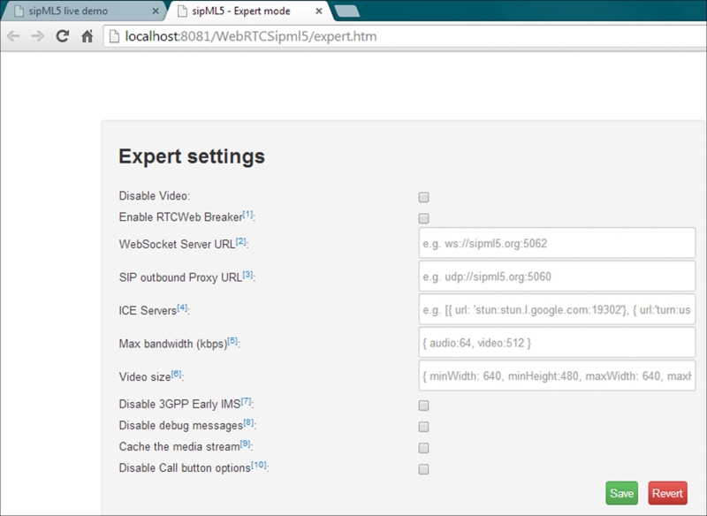
Task: Revert the expert settings
Action: pos(668,492)
